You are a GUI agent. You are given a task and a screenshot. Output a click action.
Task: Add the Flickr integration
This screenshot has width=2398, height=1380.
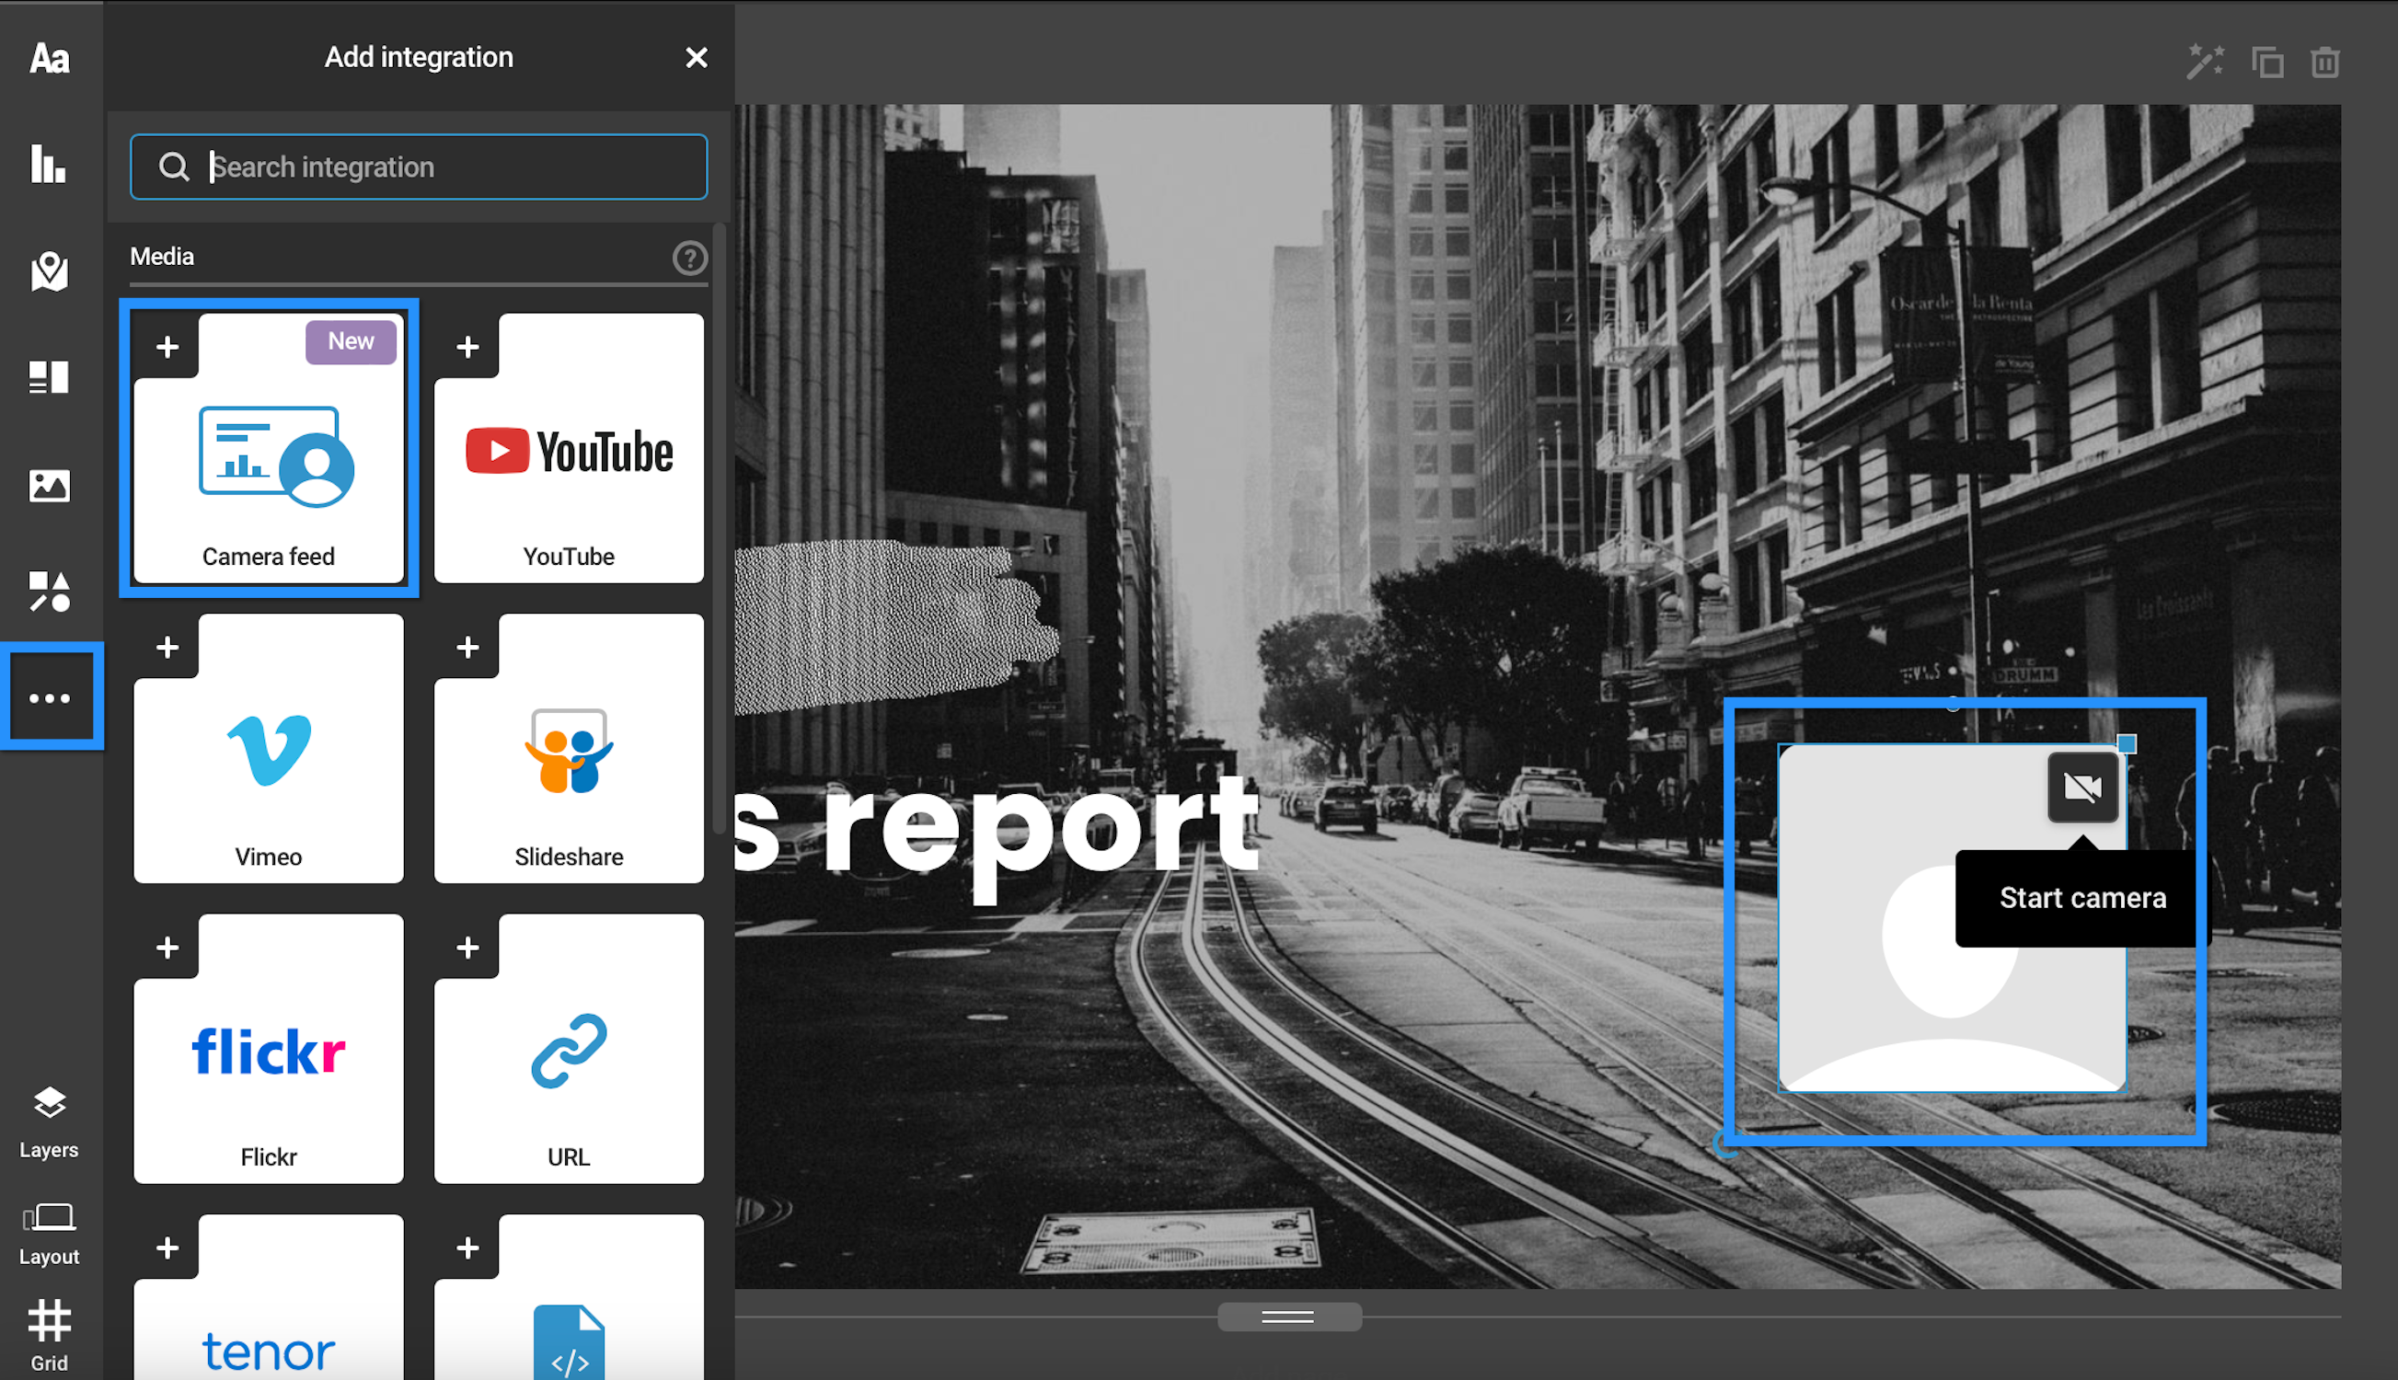pyautogui.click(x=270, y=1049)
